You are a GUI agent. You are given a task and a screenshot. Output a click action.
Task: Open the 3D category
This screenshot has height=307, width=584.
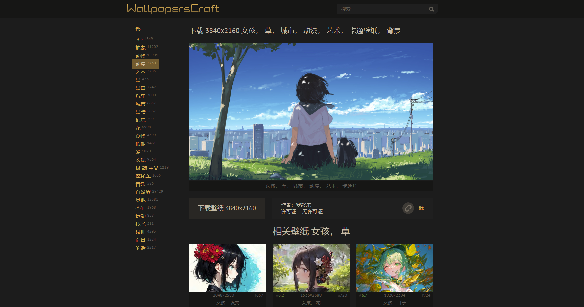139,39
